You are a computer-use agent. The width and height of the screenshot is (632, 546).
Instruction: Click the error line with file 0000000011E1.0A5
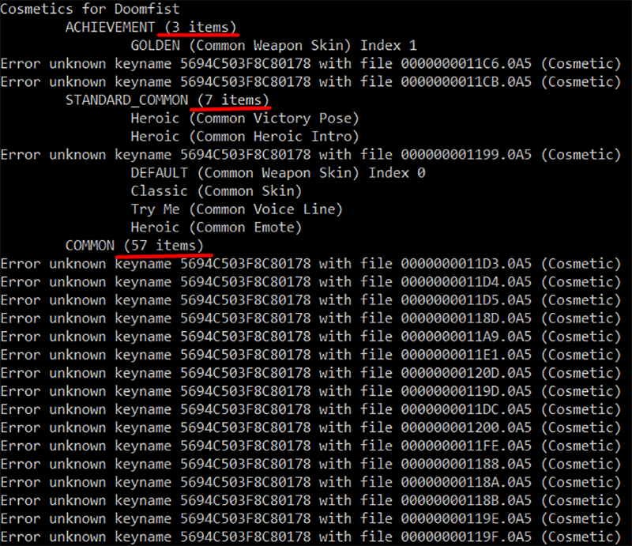coord(310,355)
